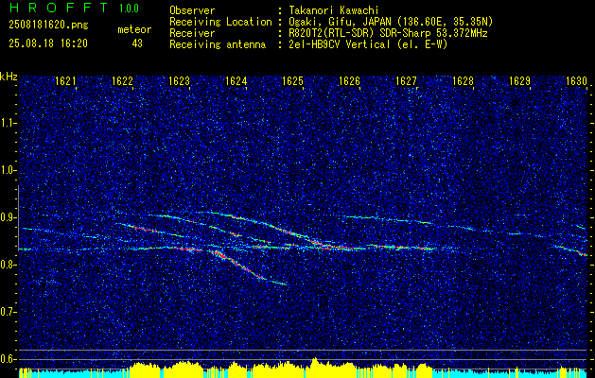Click frequency axis label 1.1

(8, 123)
